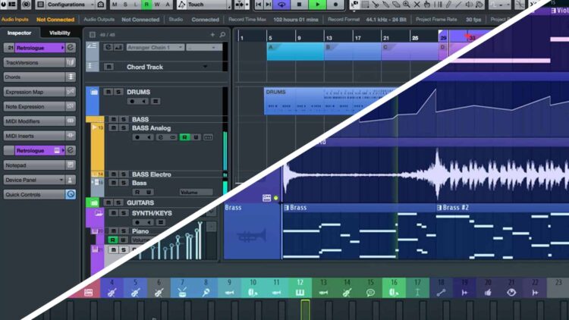Select thumbs-up icon numbered 20
This screenshot has width=569, height=320.
(x=488, y=288)
